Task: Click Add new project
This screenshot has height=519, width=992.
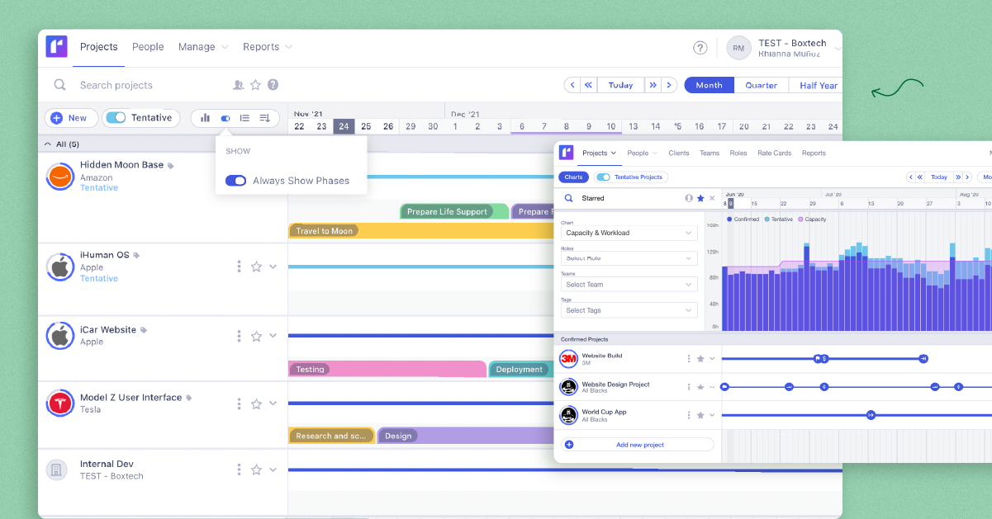Action: 641,444
